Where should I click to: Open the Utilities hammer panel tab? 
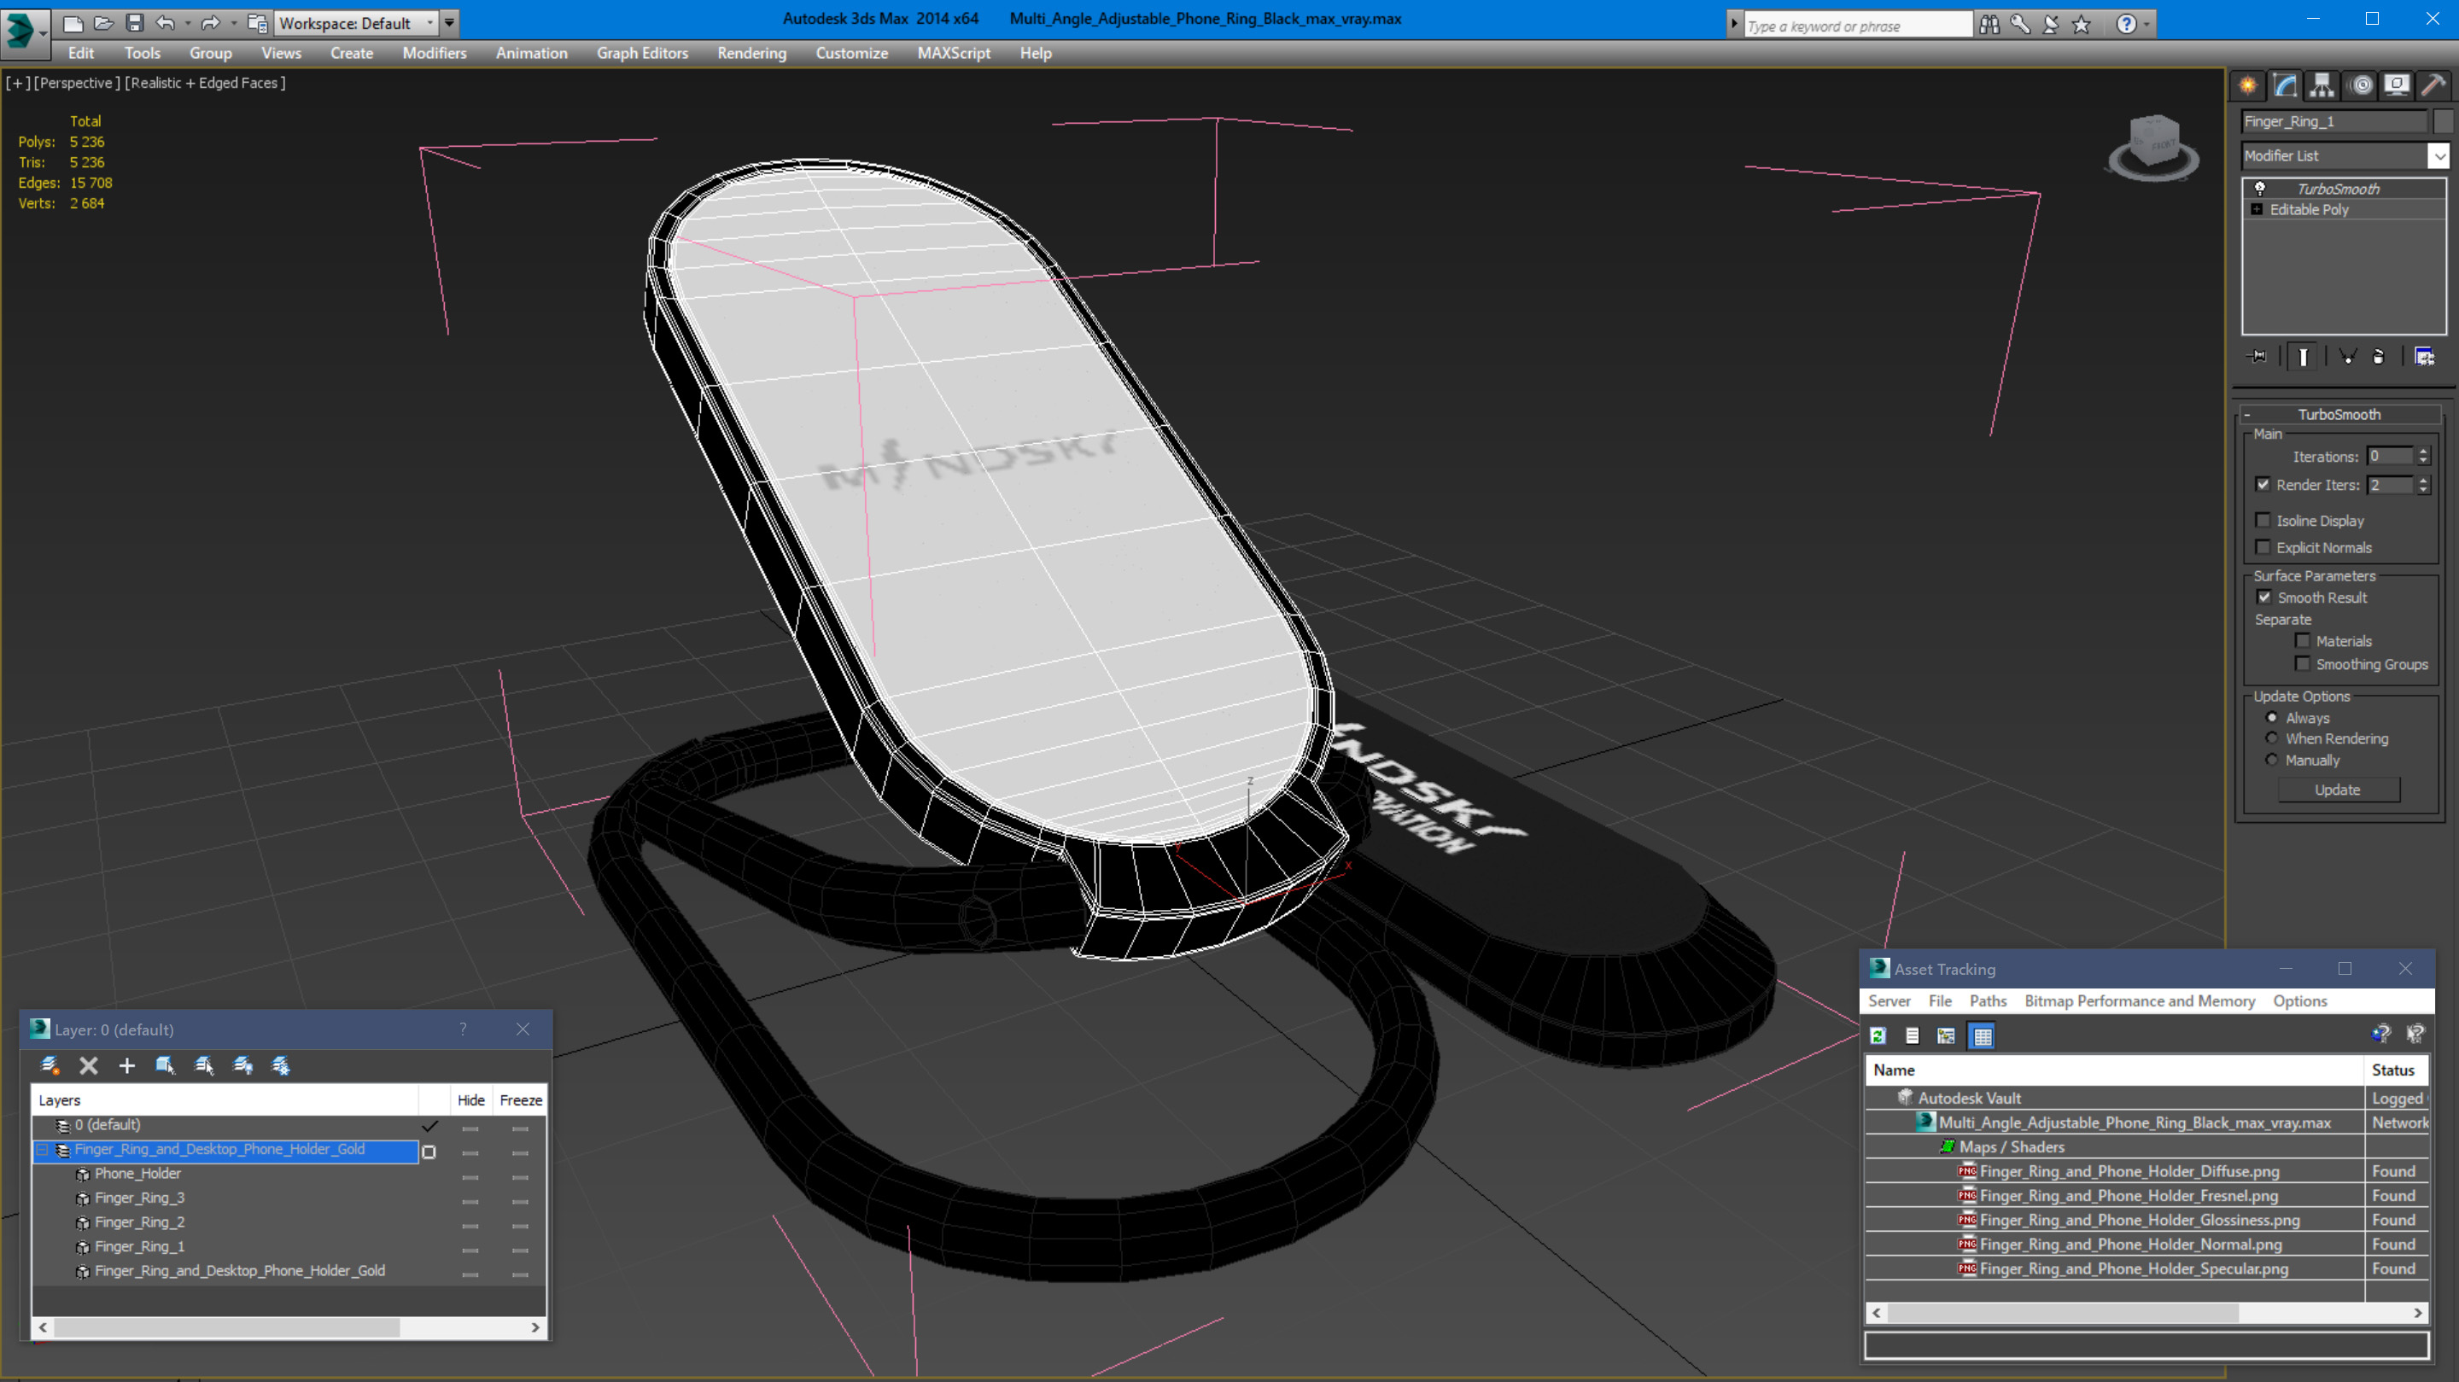[x=2433, y=86]
